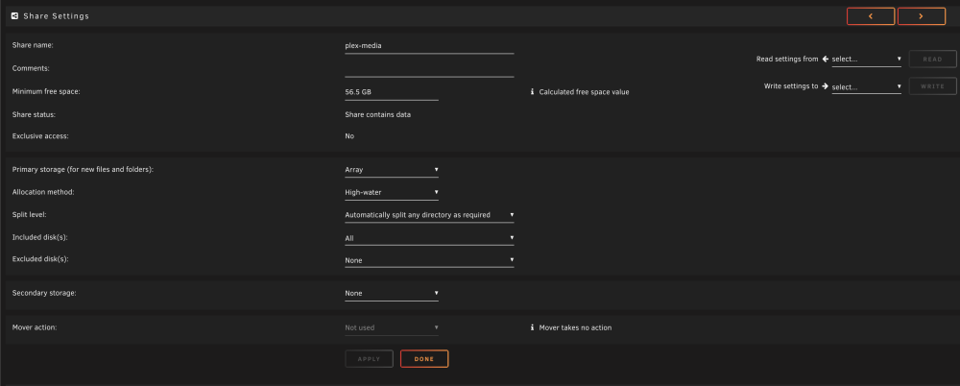Click 'Share status:' label

click(34, 114)
